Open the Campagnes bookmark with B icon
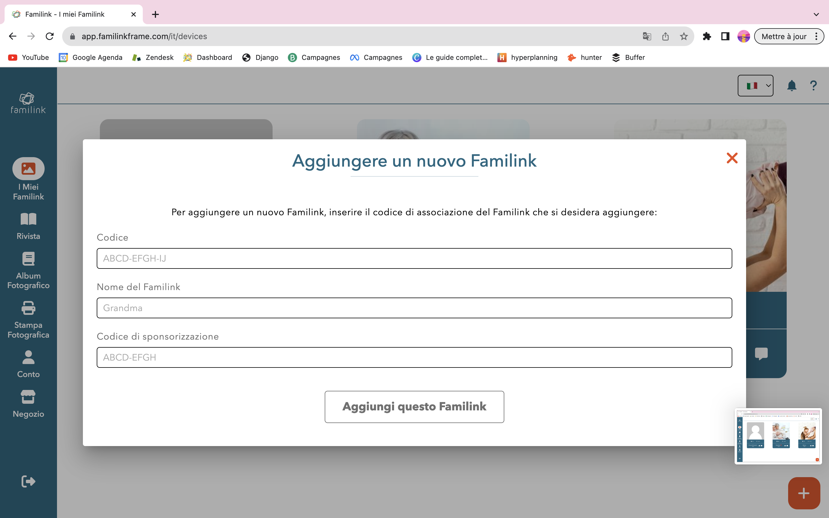829x518 pixels. click(314, 58)
